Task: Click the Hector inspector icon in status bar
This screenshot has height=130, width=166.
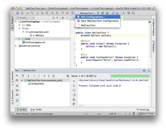Action: tap(134, 114)
